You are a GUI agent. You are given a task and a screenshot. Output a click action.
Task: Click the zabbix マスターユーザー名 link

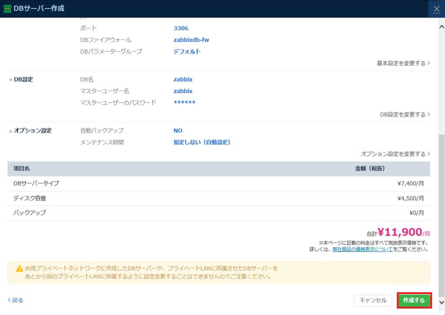coord(183,91)
